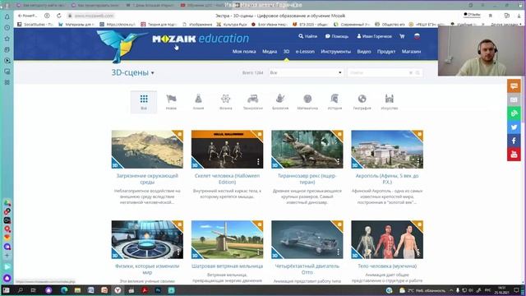
Task: Select the Химия flask category icon
Action: click(198, 102)
